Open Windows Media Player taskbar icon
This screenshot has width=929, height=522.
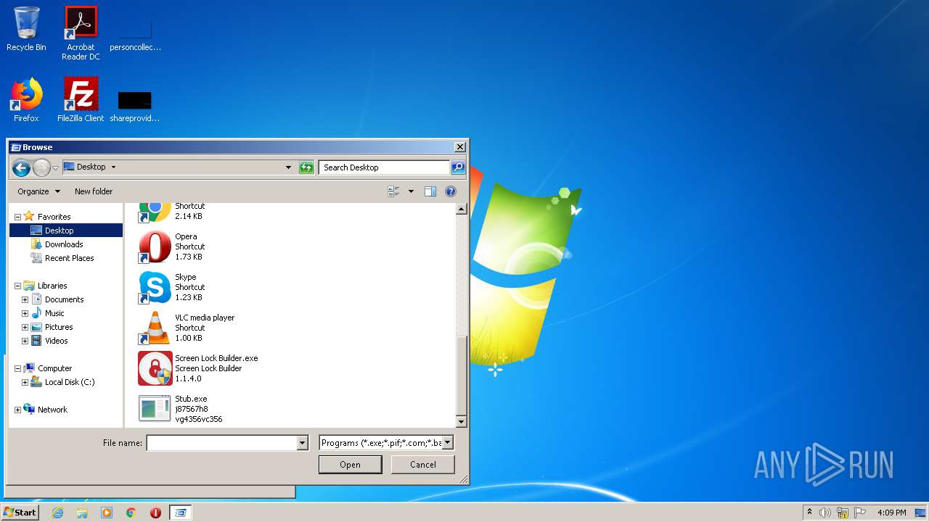pyautogui.click(x=107, y=513)
